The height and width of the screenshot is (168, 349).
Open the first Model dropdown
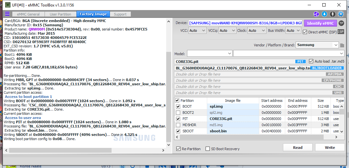[210, 54]
